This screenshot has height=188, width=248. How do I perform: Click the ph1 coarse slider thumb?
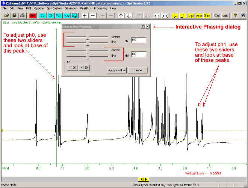click(x=88, y=51)
